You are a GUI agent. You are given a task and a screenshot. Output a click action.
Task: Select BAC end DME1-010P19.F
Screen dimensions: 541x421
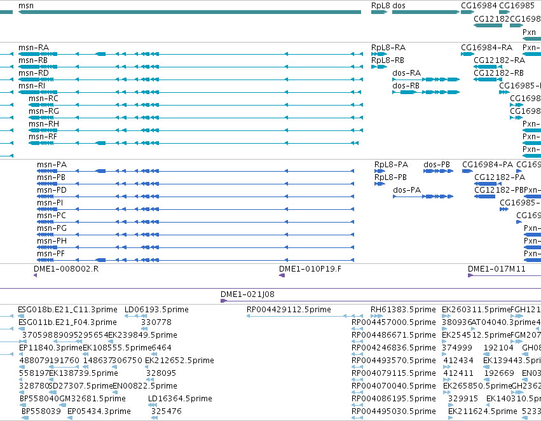coord(282,275)
